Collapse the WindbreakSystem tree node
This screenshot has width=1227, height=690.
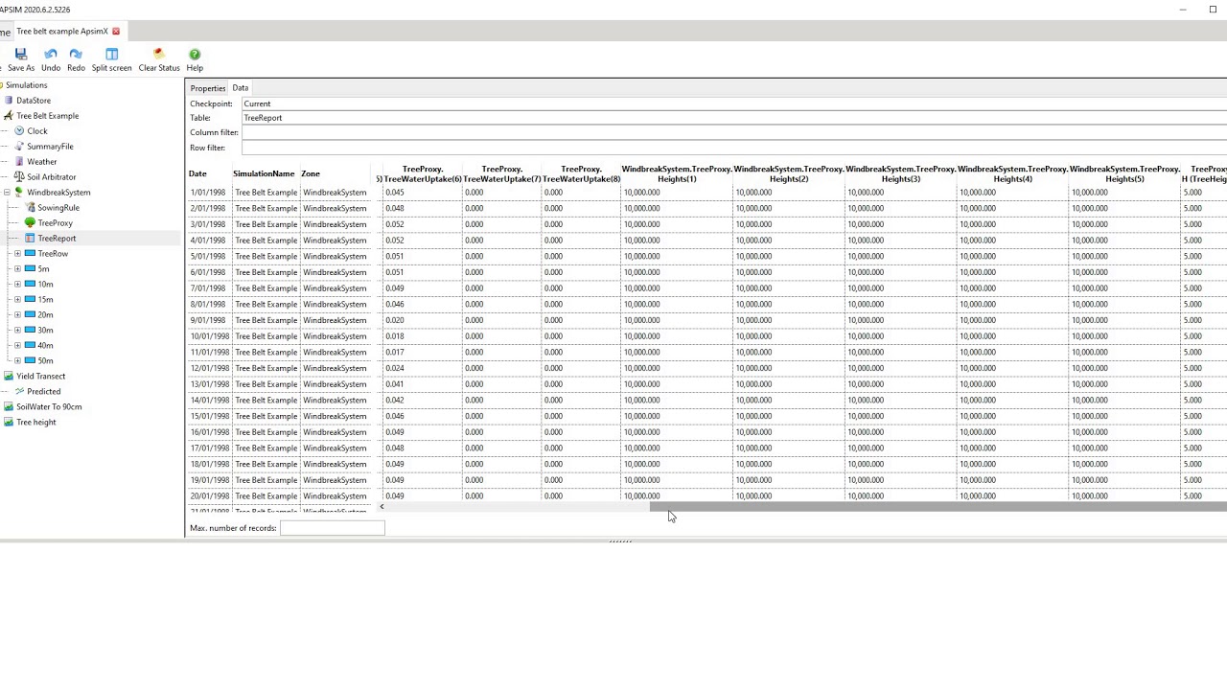[7, 193]
